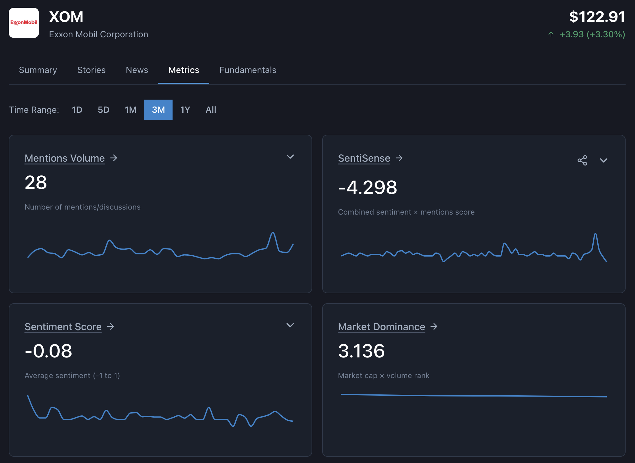
Task: Click the arrow icon beside SentiSense
Action: tap(400, 159)
